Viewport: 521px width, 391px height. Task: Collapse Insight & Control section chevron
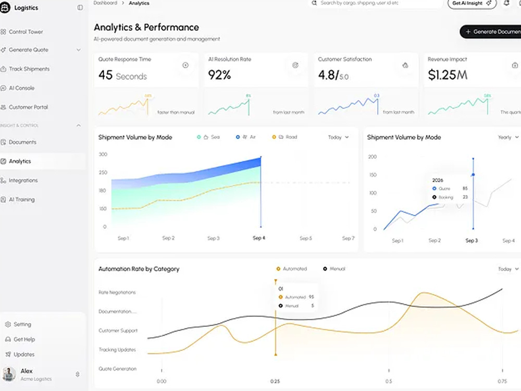pos(79,125)
